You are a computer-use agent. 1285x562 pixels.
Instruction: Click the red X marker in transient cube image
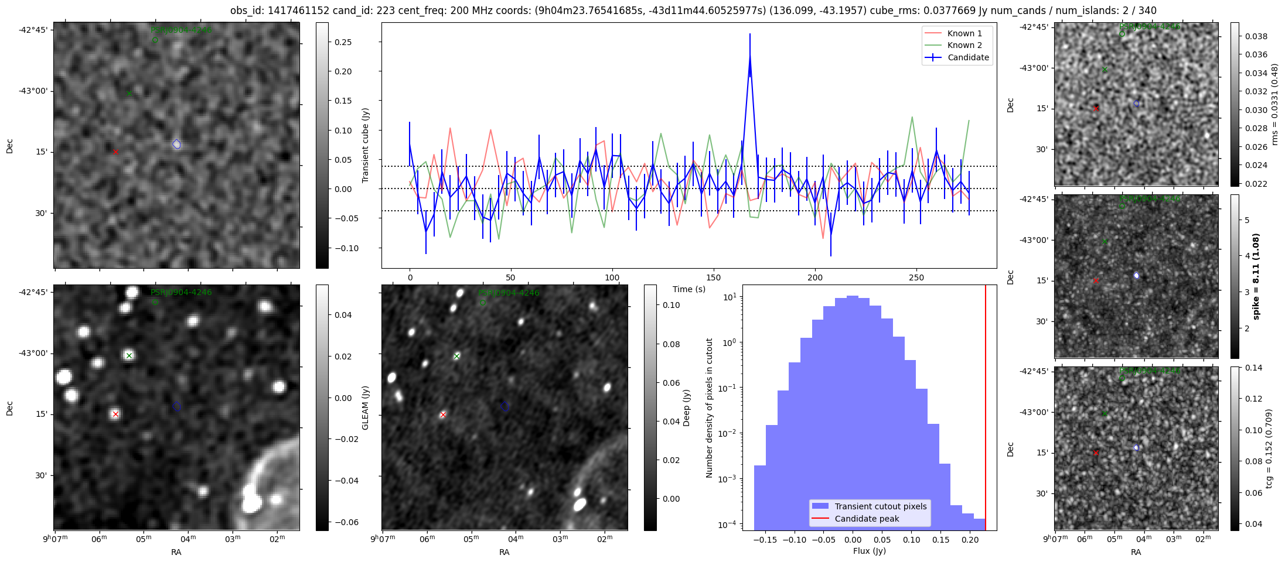pos(115,152)
